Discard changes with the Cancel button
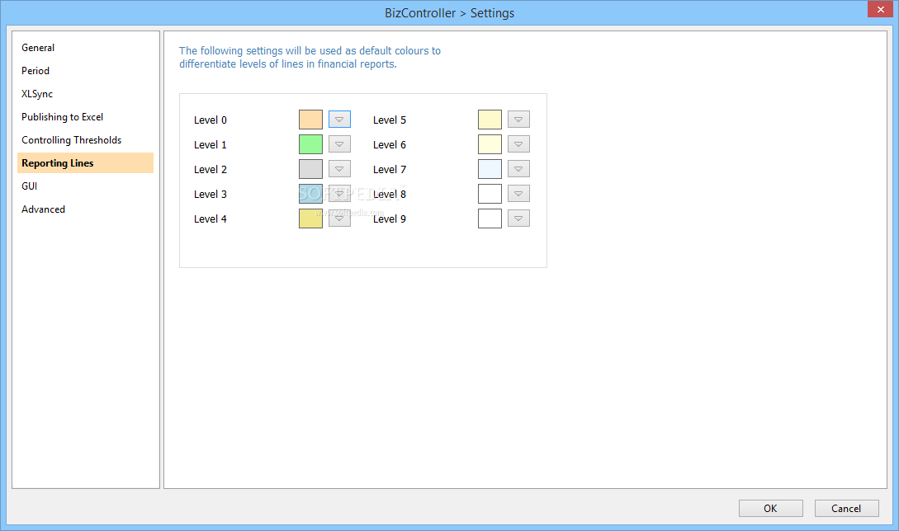 point(846,508)
